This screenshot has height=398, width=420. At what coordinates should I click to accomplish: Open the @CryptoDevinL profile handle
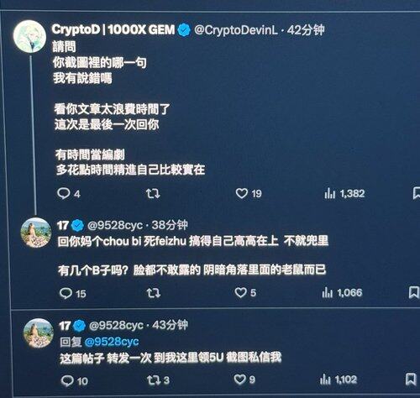click(x=236, y=30)
